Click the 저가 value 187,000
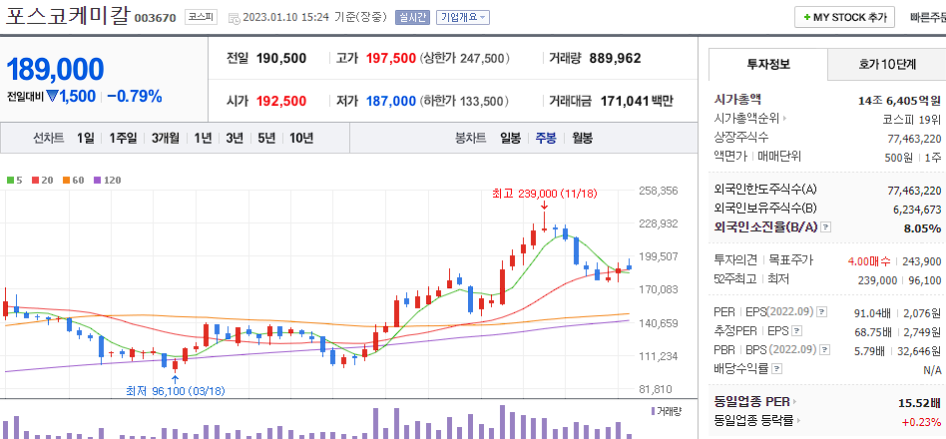The image size is (946, 439). click(391, 101)
